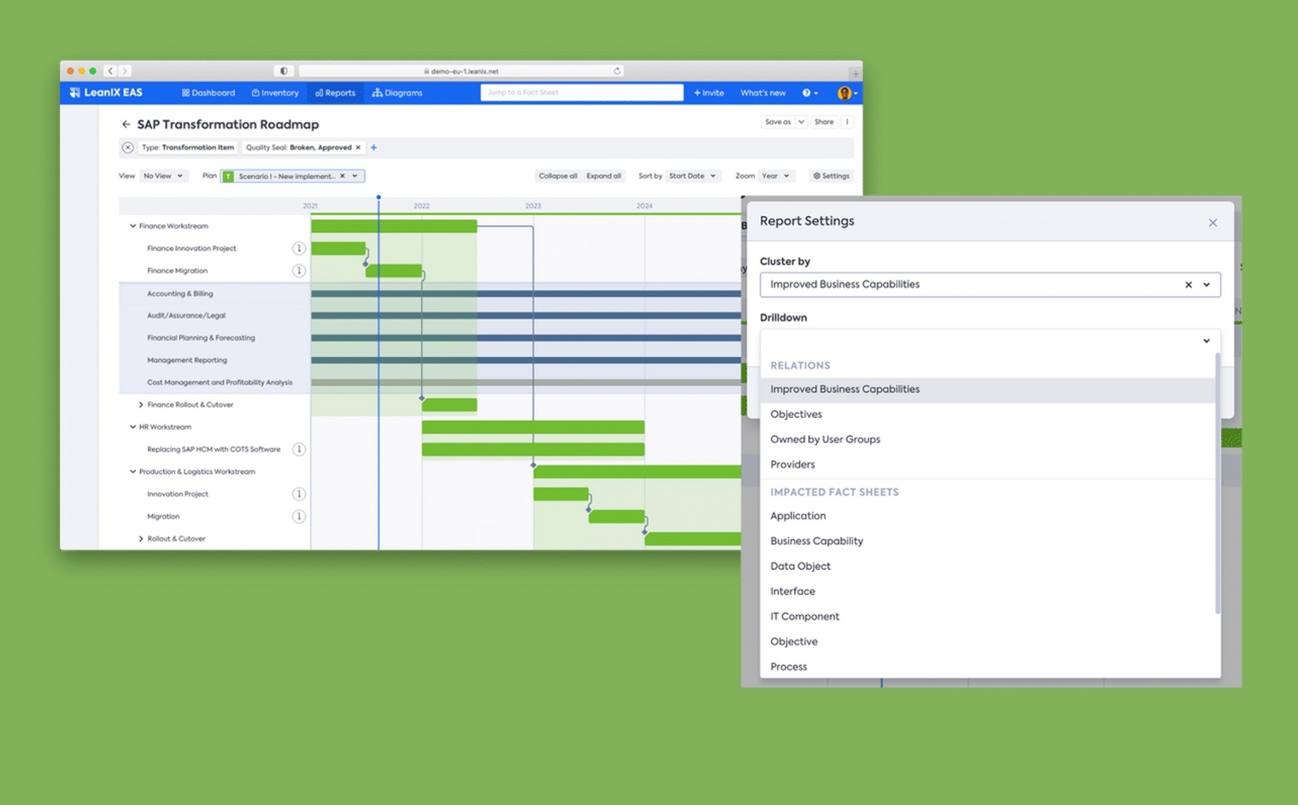Open the Diagrams tab
This screenshot has width=1298, height=805.
click(x=397, y=93)
